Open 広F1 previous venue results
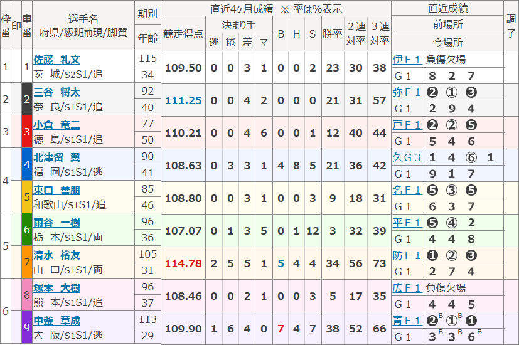The height and width of the screenshot is (345, 519). tap(407, 288)
